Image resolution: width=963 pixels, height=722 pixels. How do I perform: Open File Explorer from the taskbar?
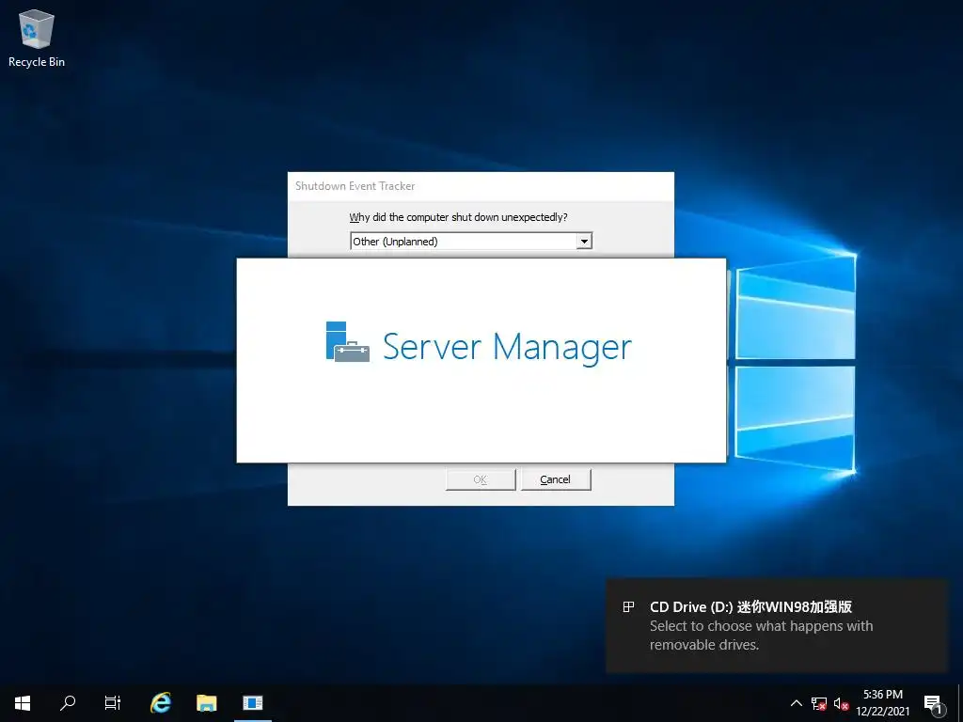pyautogui.click(x=207, y=703)
